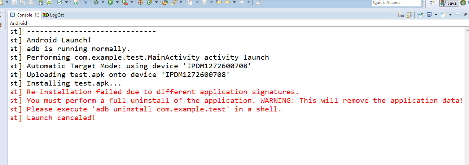Click the green Run button
Image resolution: width=469 pixels, height=165 pixels.
coord(110,2)
